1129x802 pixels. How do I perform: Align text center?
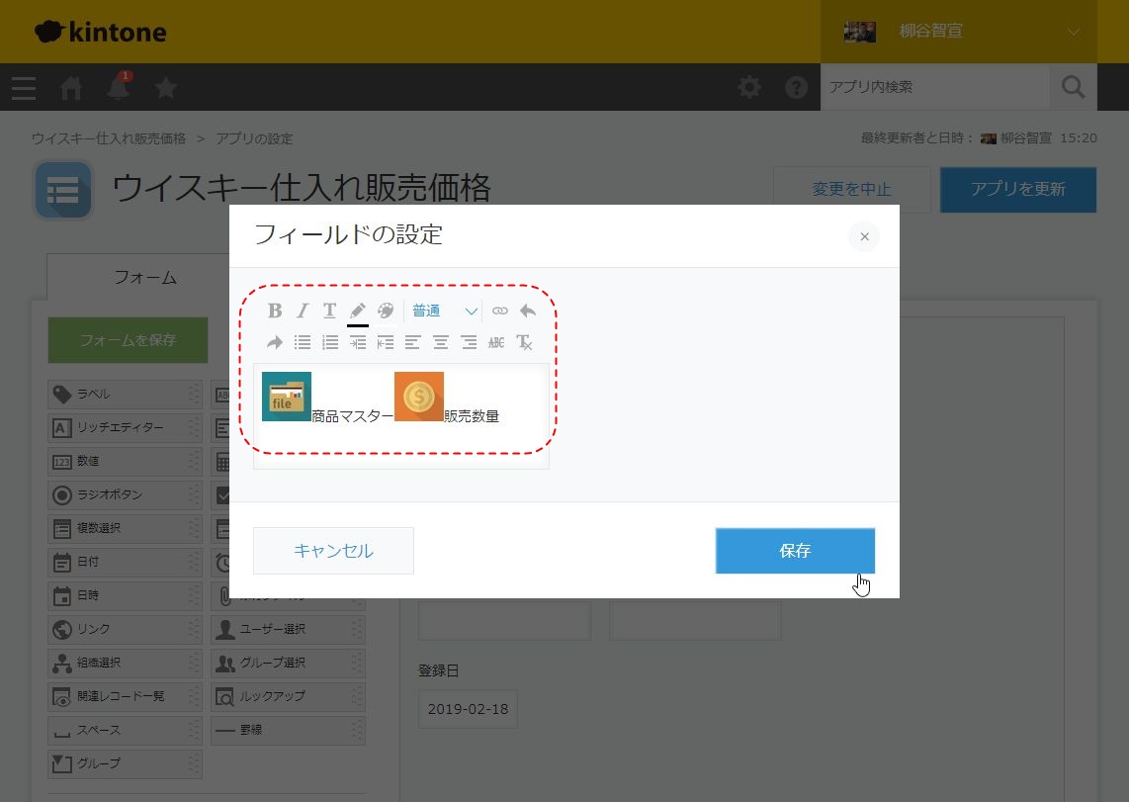pyautogui.click(x=441, y=342)
